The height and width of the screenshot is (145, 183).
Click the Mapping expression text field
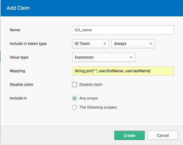tap(123, 71)
